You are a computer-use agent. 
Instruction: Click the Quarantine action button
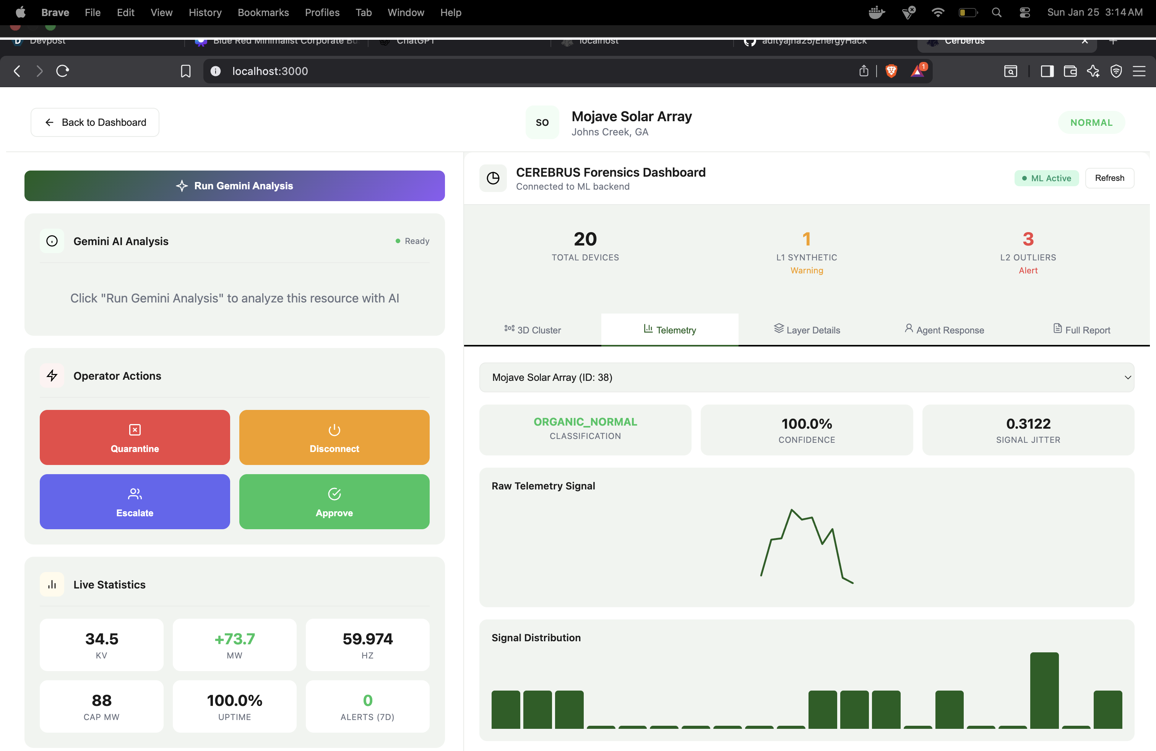click(135, 437)
